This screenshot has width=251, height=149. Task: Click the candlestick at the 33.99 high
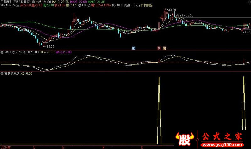pyautogui.click(x=165, y=15)
